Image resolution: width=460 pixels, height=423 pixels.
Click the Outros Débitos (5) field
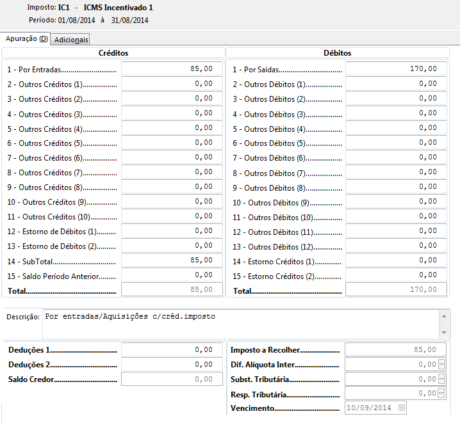pos(396,142)
